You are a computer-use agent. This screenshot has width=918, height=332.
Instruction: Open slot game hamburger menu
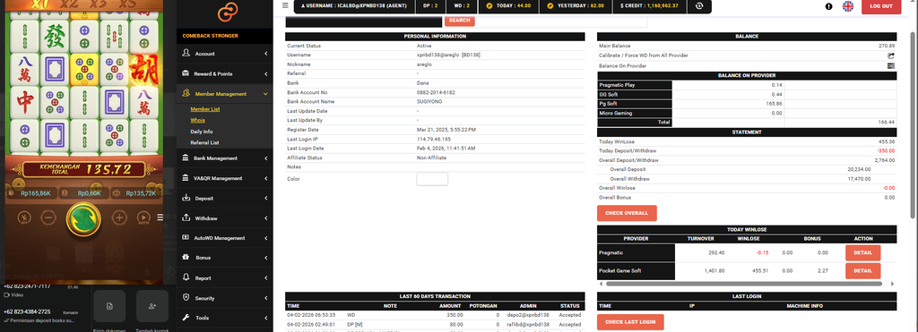[x=160, y=218]
